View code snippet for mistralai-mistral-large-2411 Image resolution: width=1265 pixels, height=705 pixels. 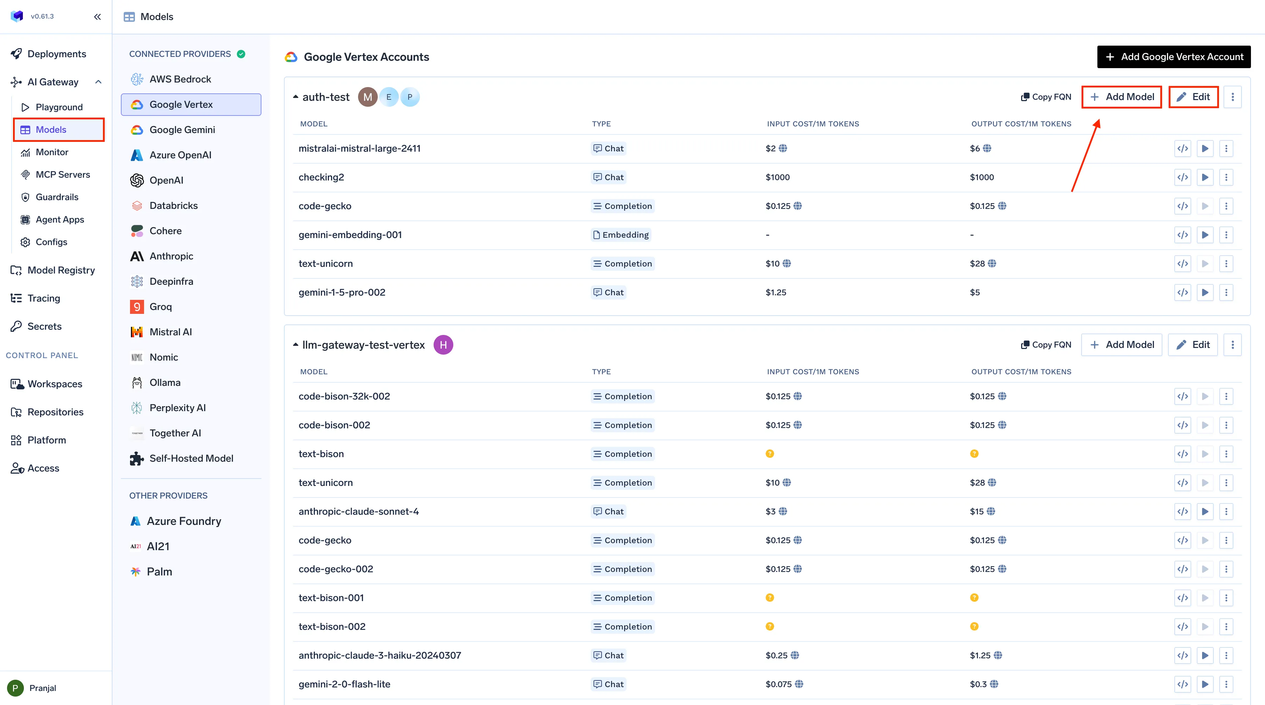(x=1182, y=148)
